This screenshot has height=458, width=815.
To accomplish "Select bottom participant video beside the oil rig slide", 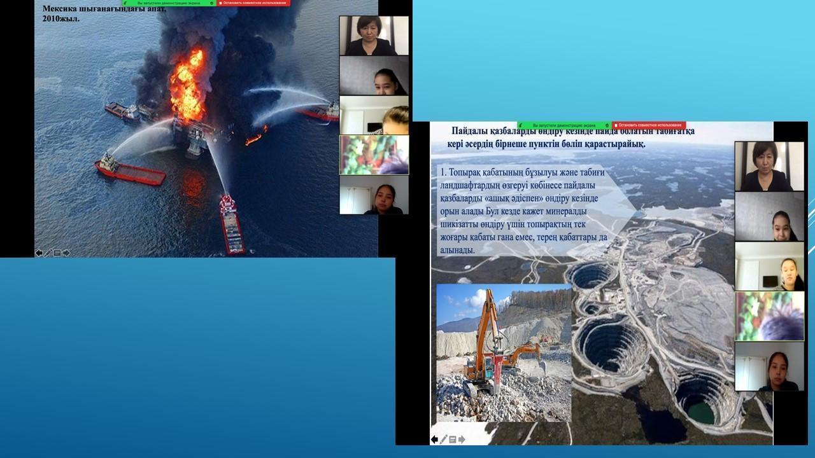I will click(374, 195).
